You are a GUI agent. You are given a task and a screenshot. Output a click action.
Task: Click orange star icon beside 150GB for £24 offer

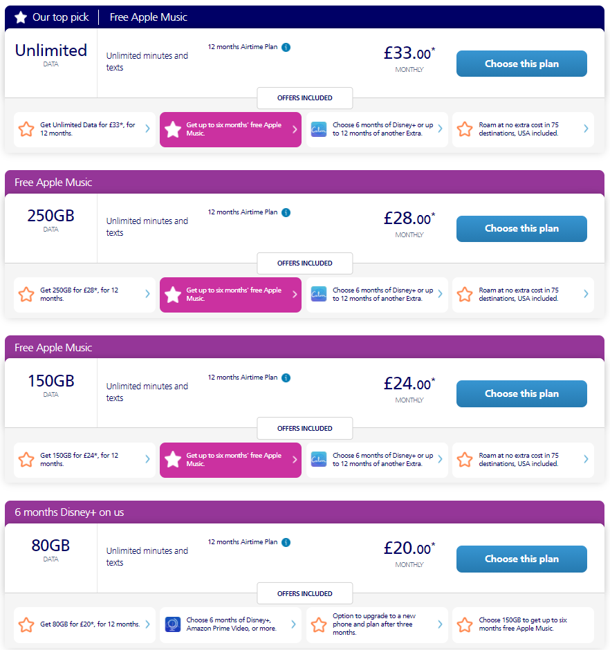coord(26,460)
